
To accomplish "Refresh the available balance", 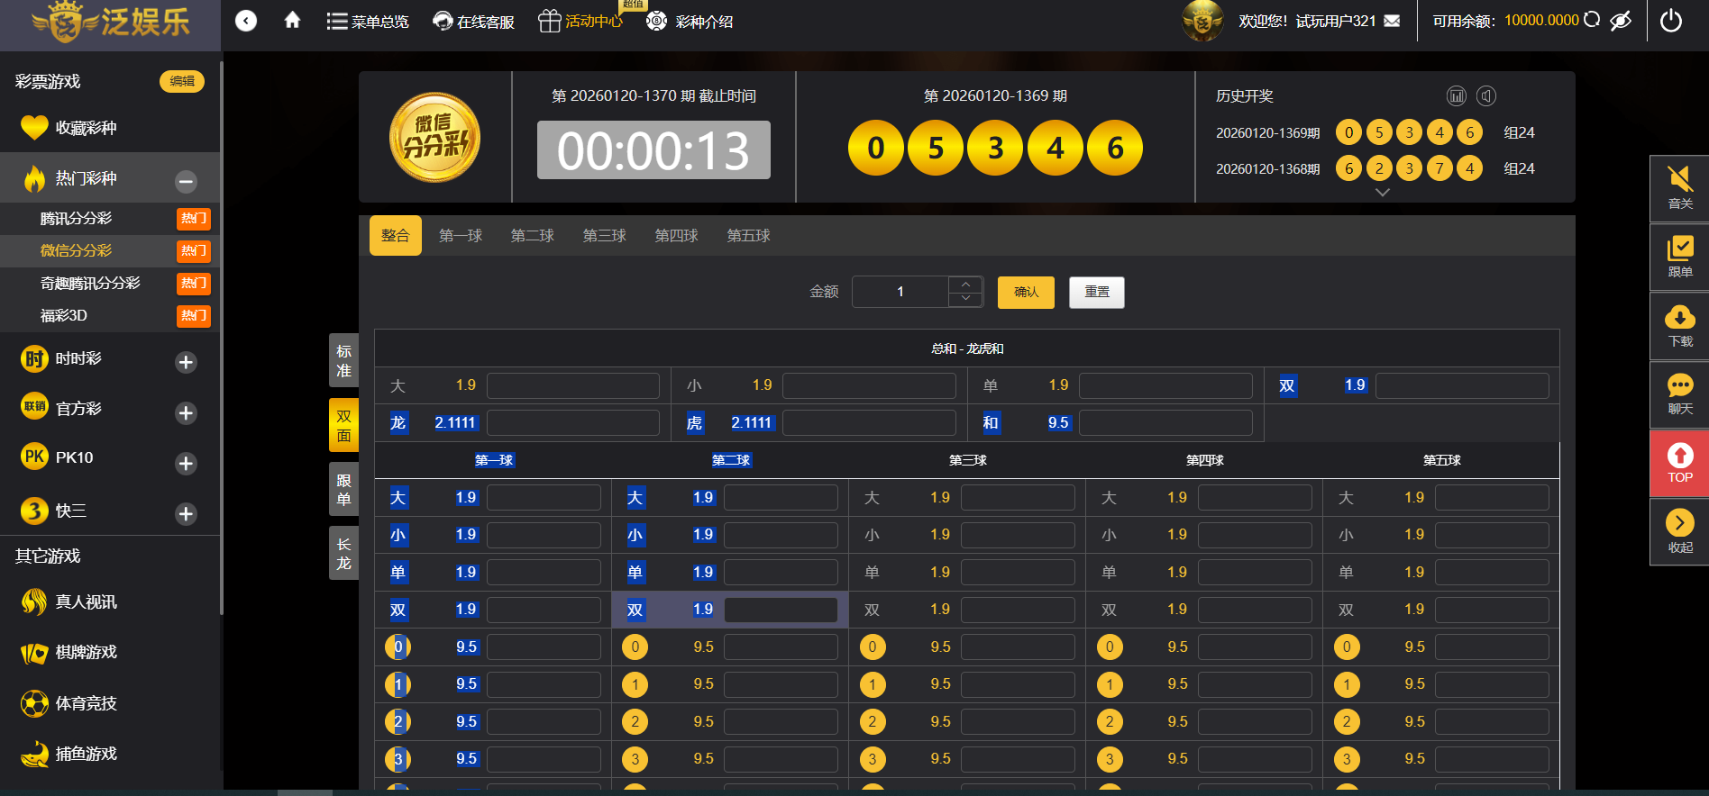I will (x=1592, y=20).
